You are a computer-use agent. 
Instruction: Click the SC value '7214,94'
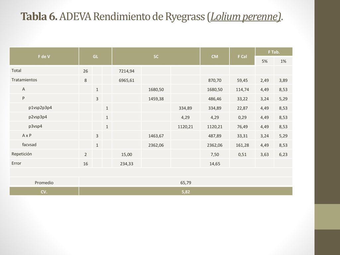tap(127, 71)
